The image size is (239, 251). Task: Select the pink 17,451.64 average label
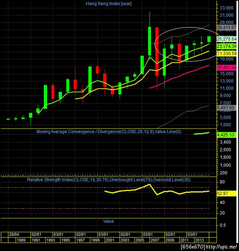click(x=227, y=68)
